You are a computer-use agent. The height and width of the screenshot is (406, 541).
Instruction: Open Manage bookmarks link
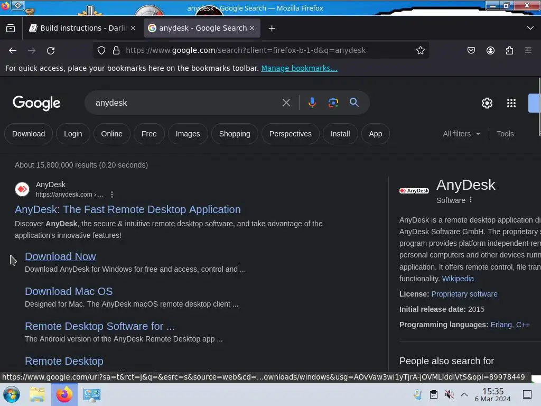point(299,68)
